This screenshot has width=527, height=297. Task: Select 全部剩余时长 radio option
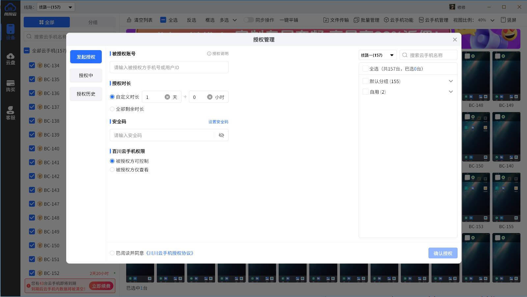pyautogui.click(x=112, y=109)
